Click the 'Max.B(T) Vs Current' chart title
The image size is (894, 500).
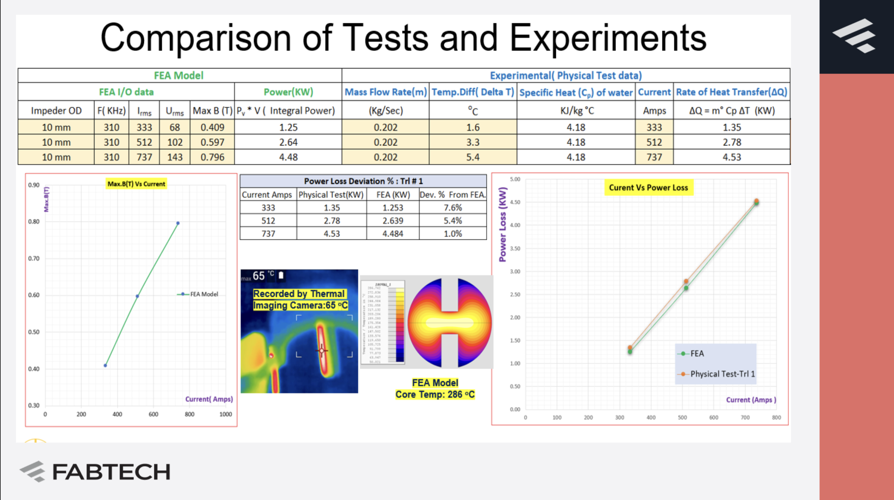pyautogui.click(x=136, y=184)
